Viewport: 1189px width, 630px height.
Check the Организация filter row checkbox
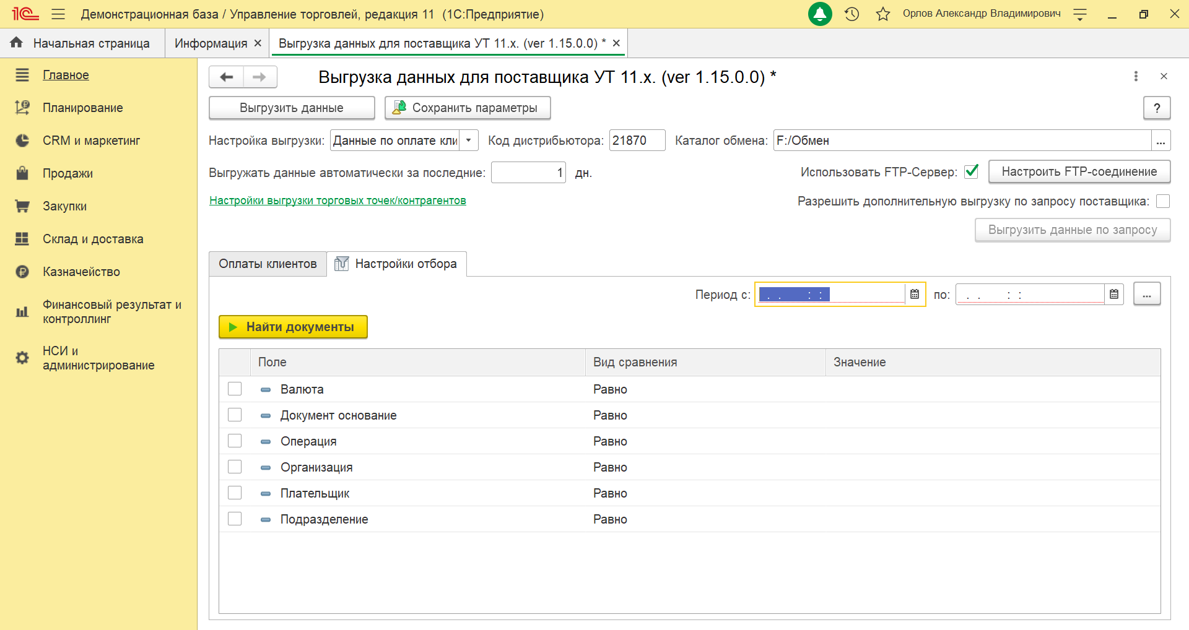coord(235,467)
